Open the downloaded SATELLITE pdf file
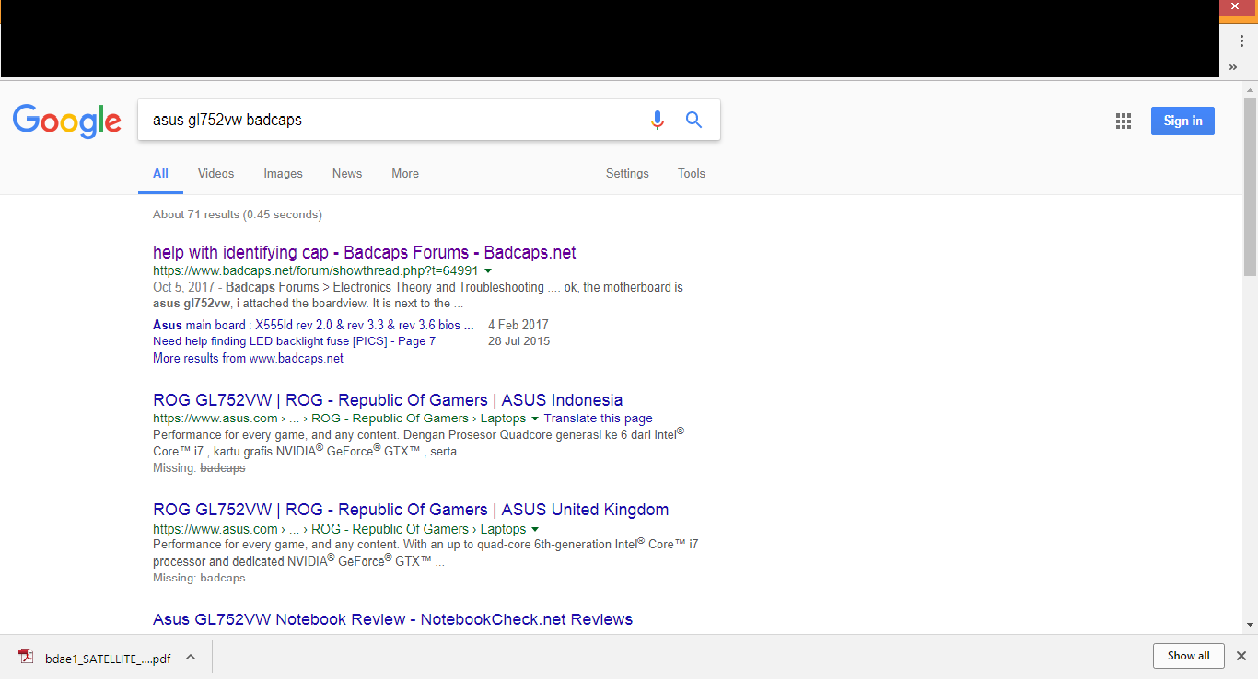The height and width of the screenshot is (679, 1258). pyautogui.click(x=96, y=658)
